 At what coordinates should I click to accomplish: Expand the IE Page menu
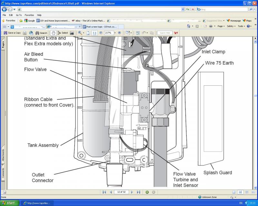click(x=221, y=26)
